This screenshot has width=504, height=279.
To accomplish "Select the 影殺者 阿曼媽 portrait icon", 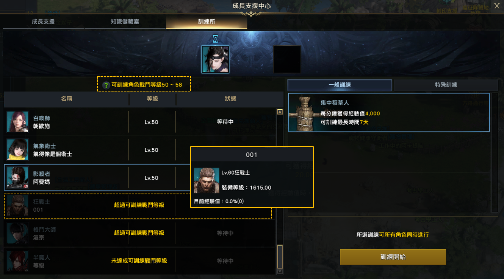I will click(17, 178).
